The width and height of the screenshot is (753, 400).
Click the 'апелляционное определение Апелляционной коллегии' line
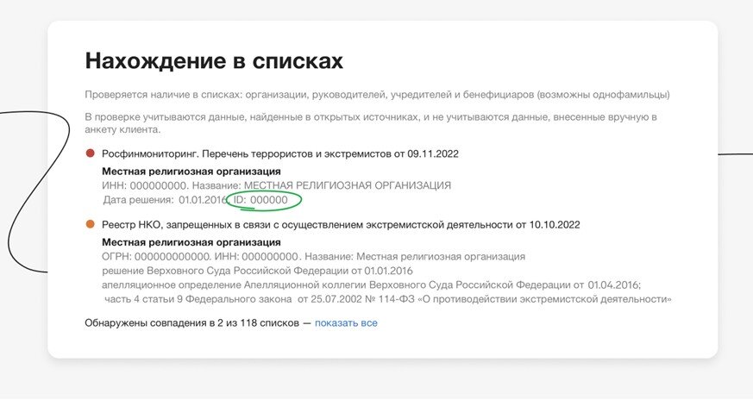coord(371,285)
